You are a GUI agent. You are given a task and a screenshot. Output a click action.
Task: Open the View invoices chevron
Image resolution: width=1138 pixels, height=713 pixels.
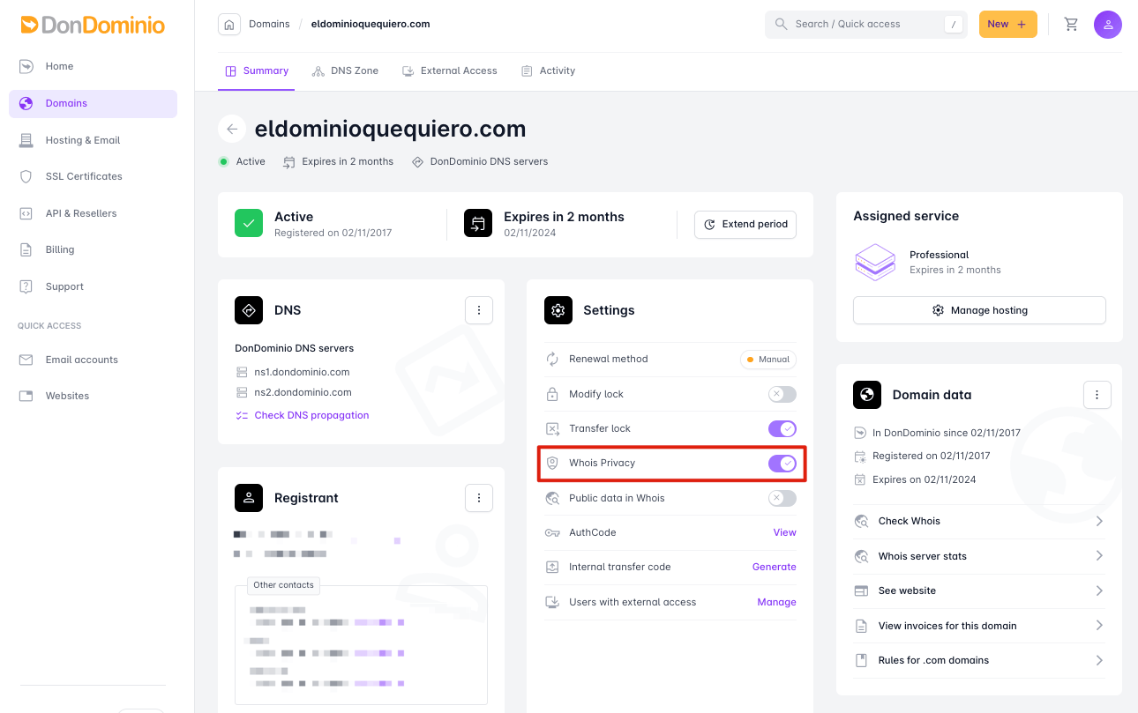(x=1099, y=626)
